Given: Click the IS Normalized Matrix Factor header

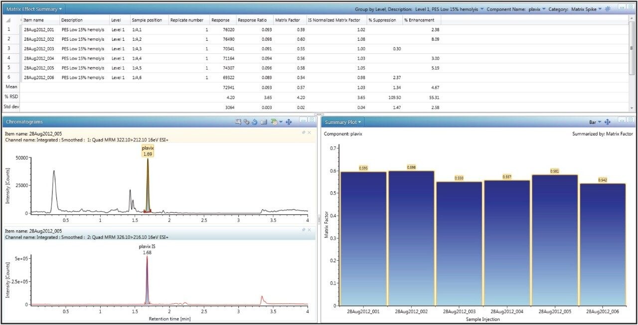Looking at the screenshot, I should pos(336,20).
